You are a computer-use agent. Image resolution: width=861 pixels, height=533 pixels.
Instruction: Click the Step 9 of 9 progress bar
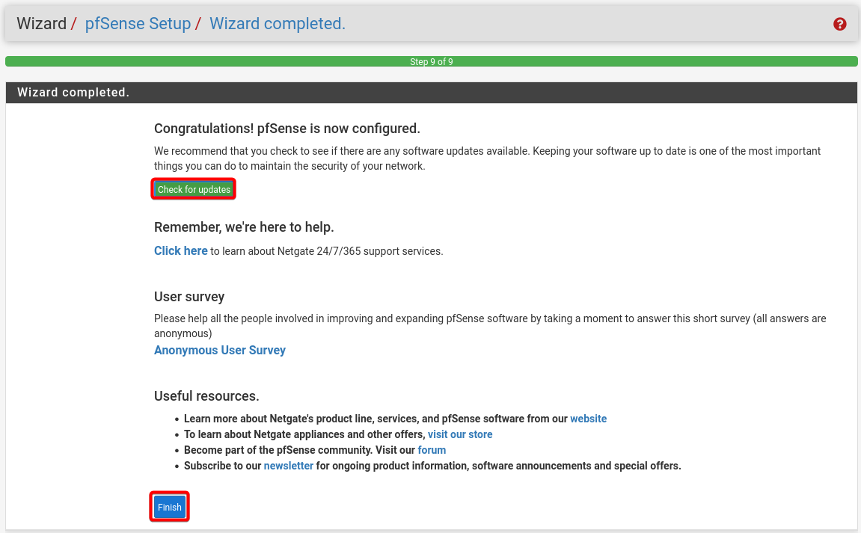click(431, 62)
